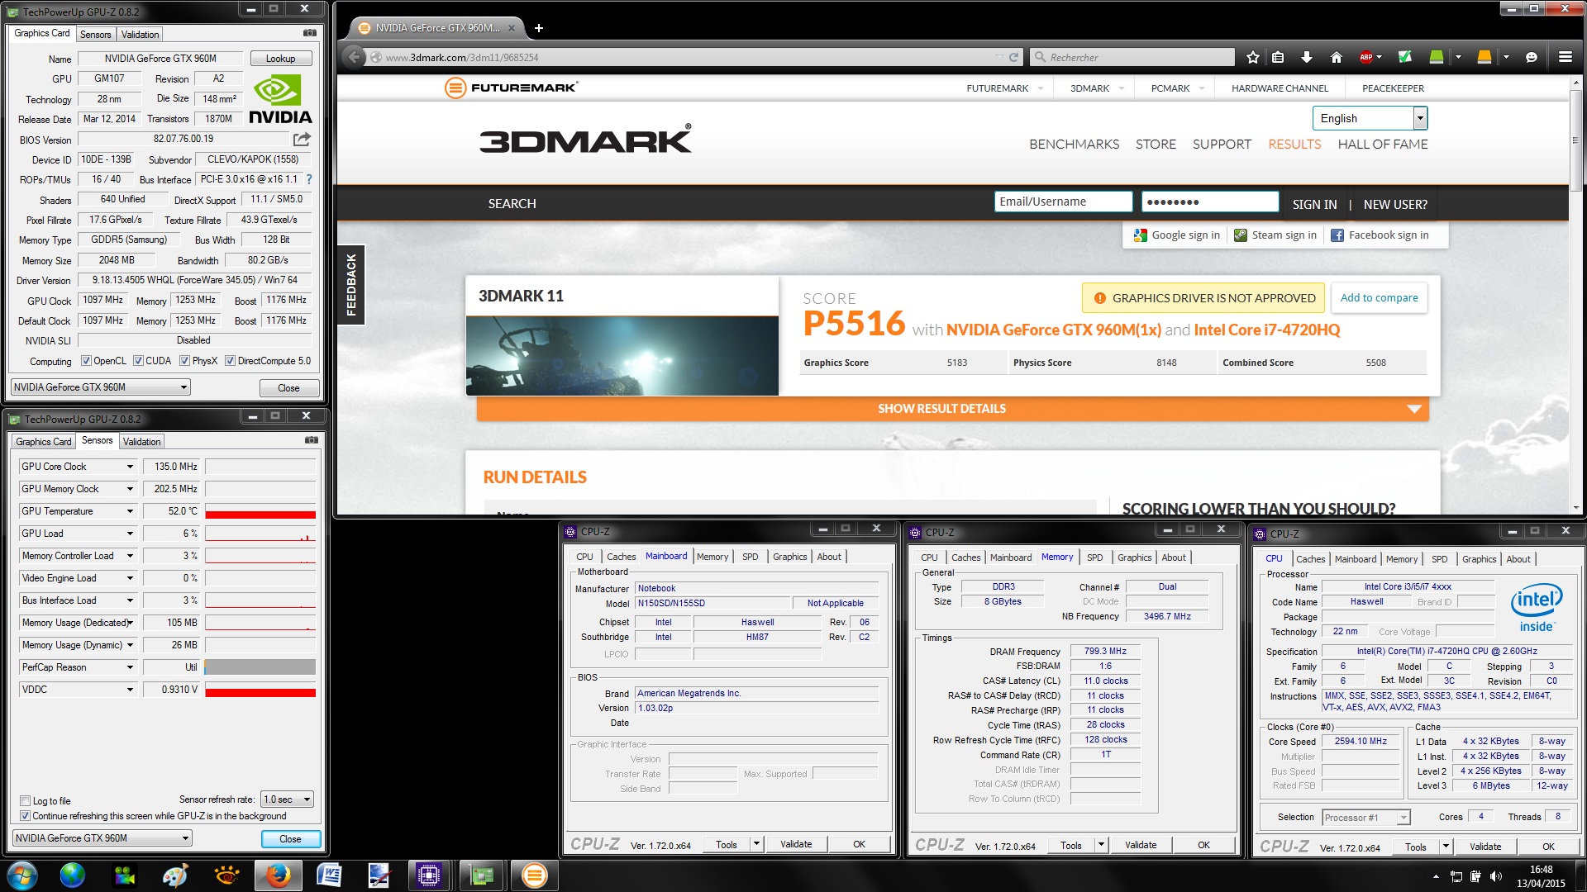Switch to Validation tab in top GPU-Z window
Screen dimensions: 1587x892
pos(140,35)
